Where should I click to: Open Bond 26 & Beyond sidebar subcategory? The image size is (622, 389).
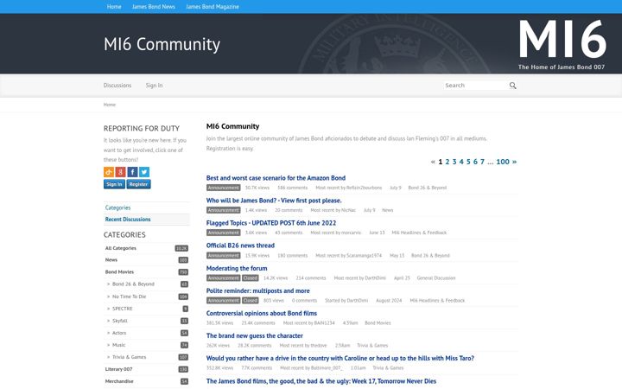click(x=133, y=284)
